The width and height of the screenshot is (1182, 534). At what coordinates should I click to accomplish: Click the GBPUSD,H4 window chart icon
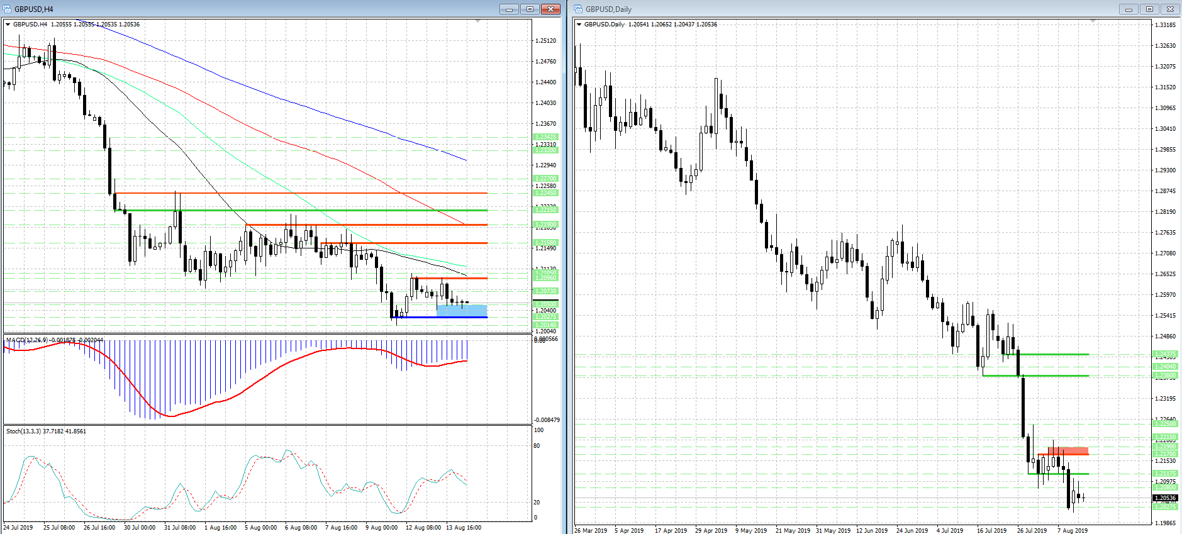click(x=8, y=9)
